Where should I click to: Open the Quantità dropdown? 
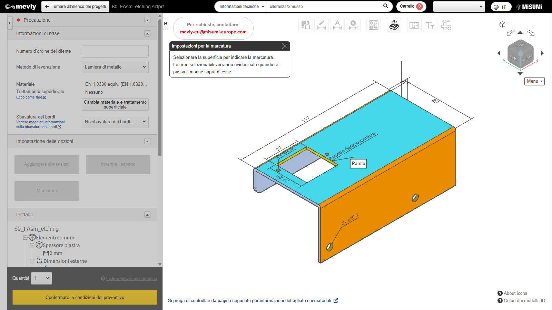(41, 278)
